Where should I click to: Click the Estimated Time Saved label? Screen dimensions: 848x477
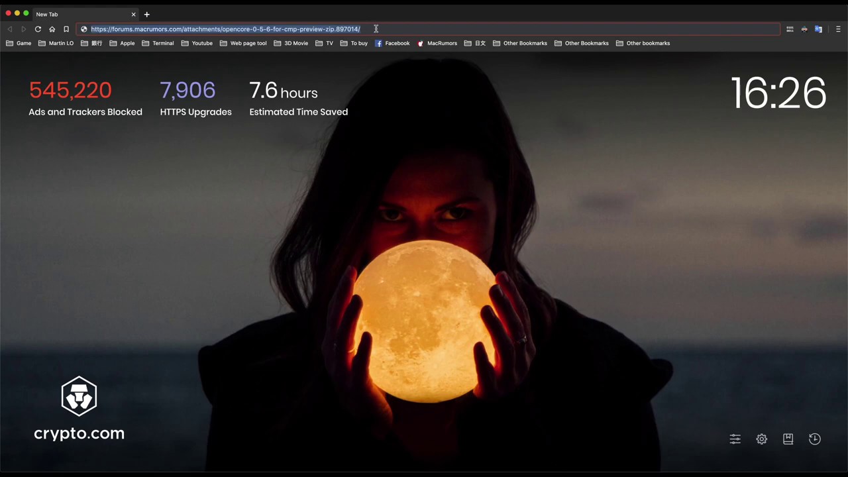click(299, 112)
